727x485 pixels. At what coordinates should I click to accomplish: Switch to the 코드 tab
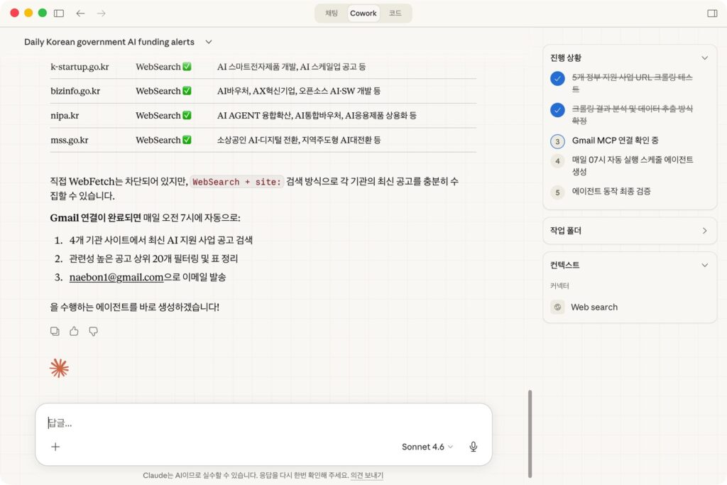pos(395,13)
